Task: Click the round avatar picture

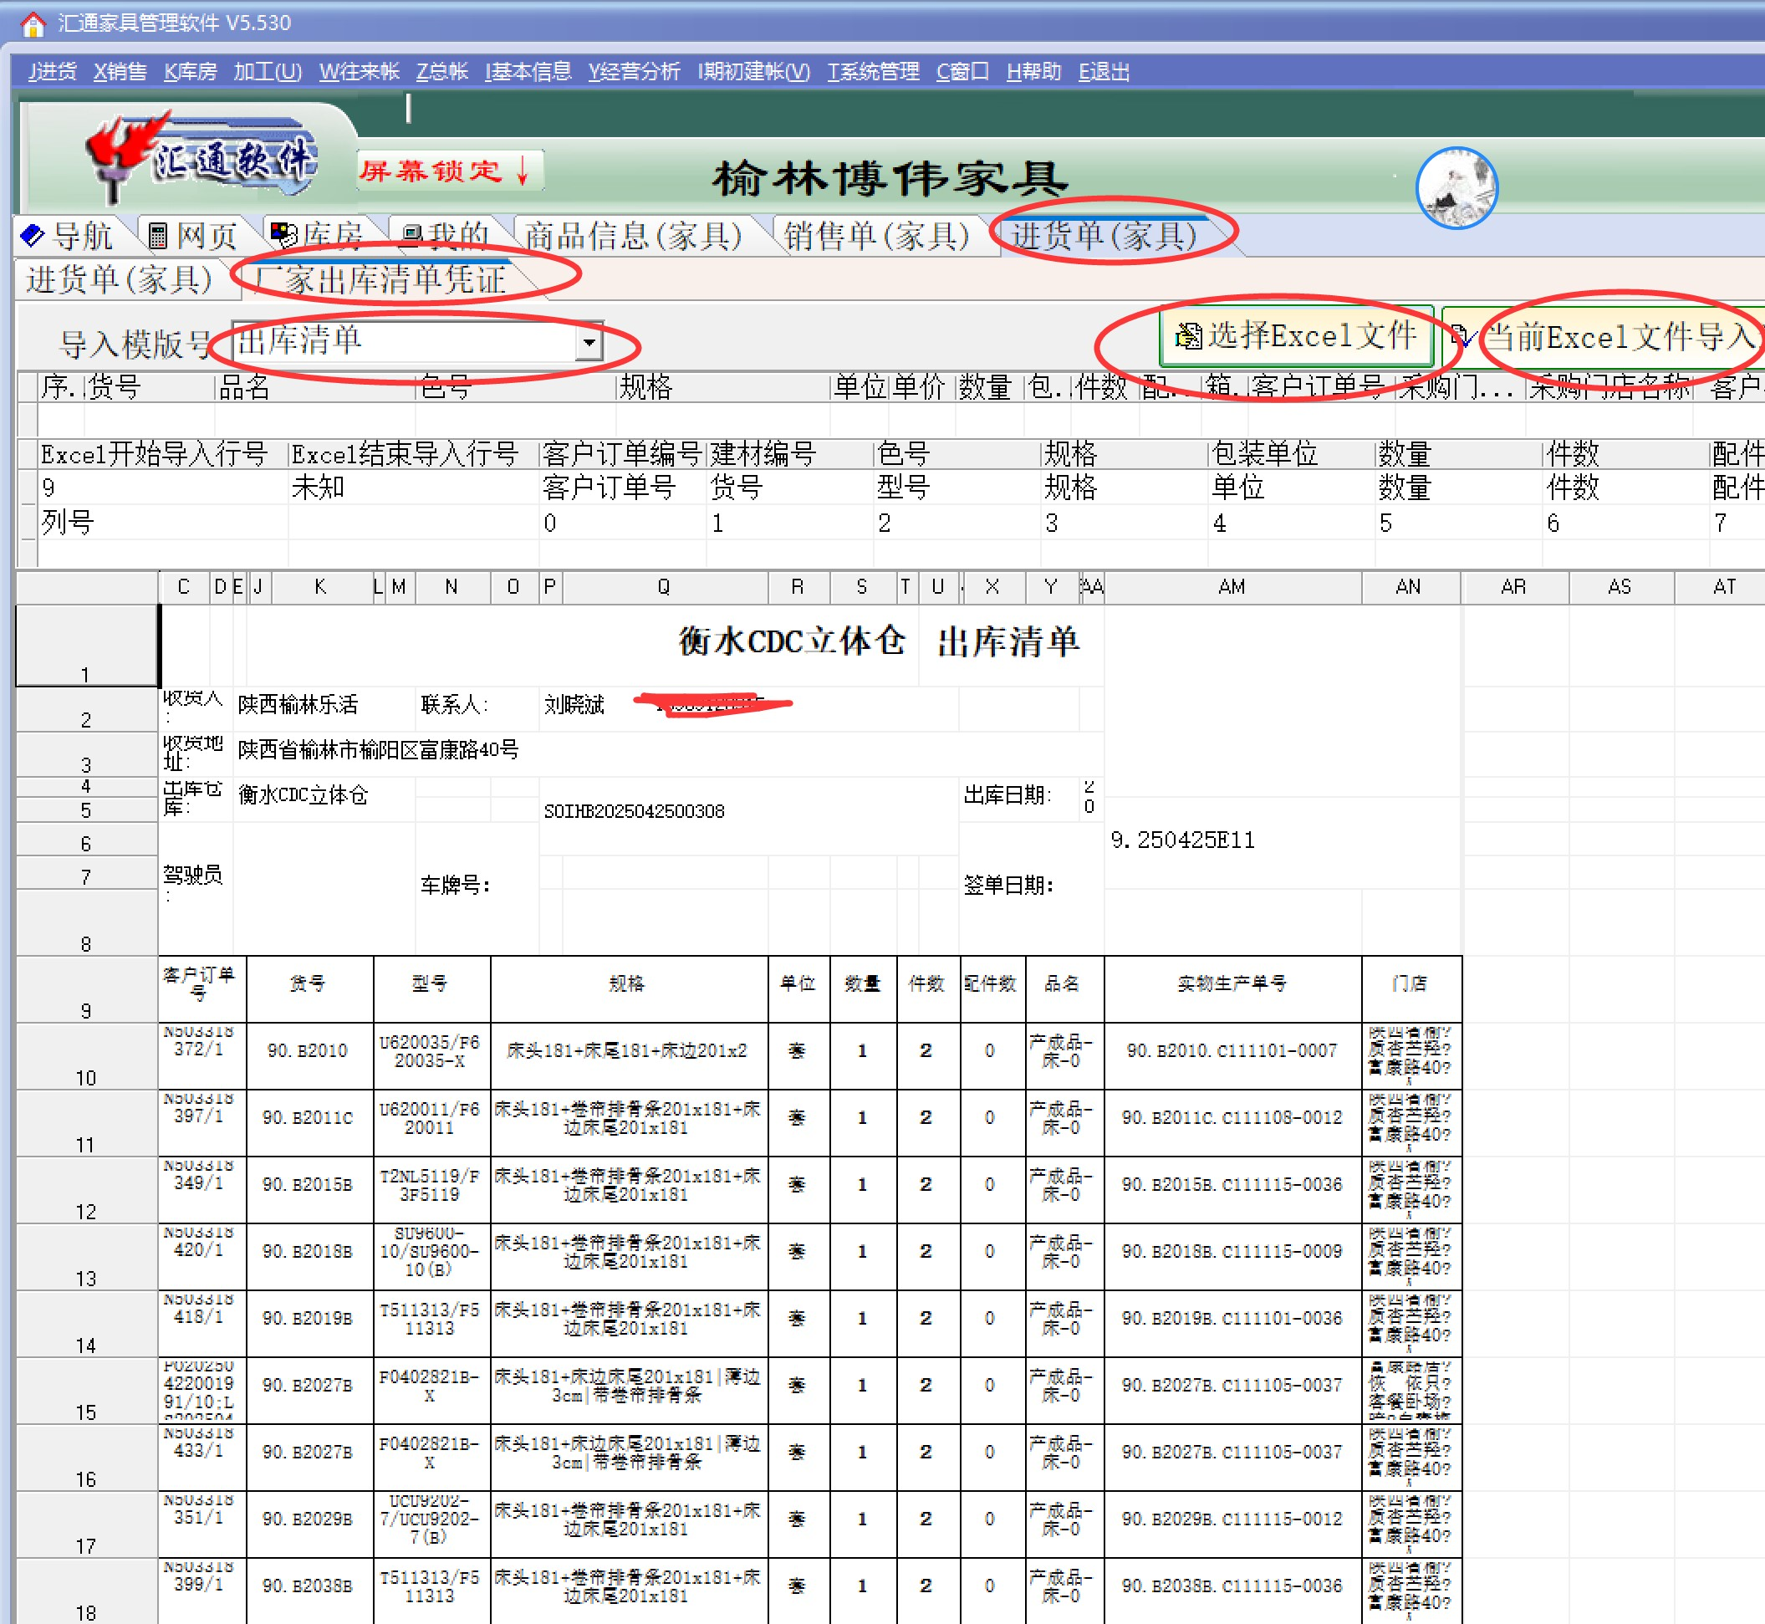Action: [1456, 187]
